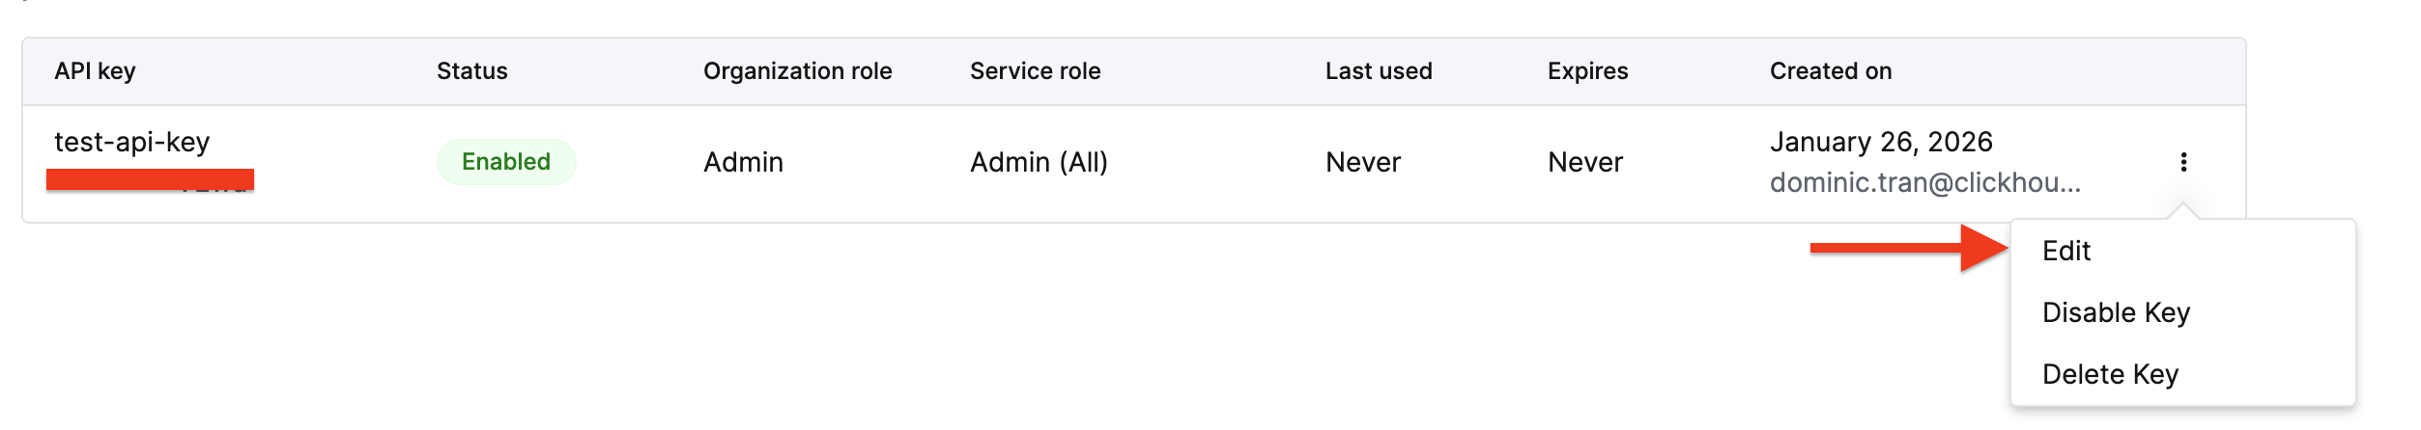Click the Last used column header
The height and width of the screenshot is (430, 2421).
click(x=1378, y=71)
